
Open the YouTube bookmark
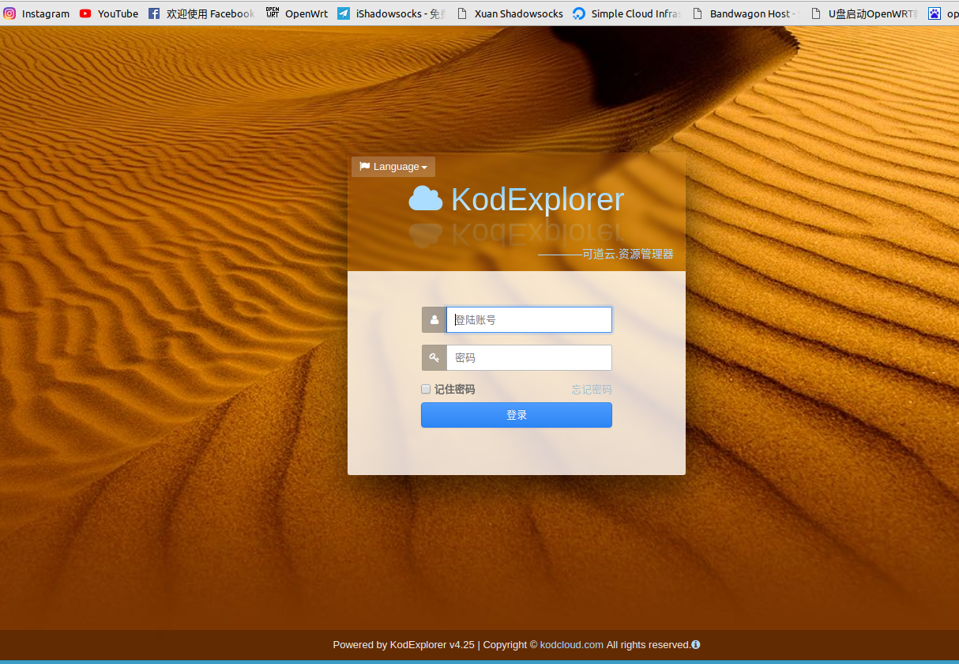(109, 13)
